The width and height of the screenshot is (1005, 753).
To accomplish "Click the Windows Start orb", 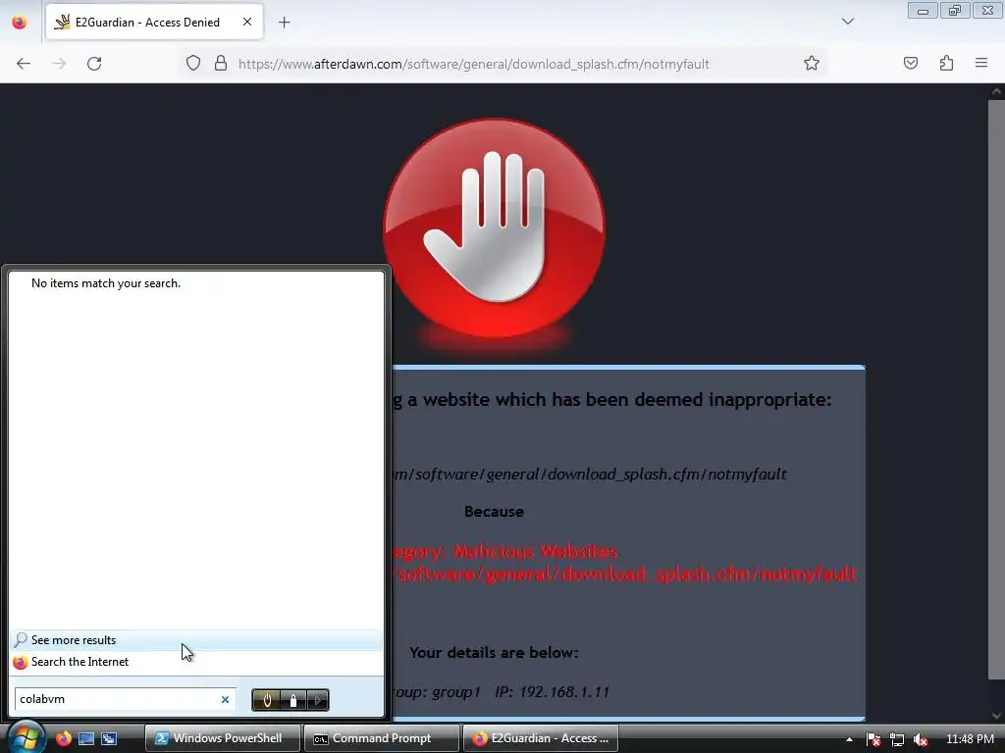I will pos(25,737).
